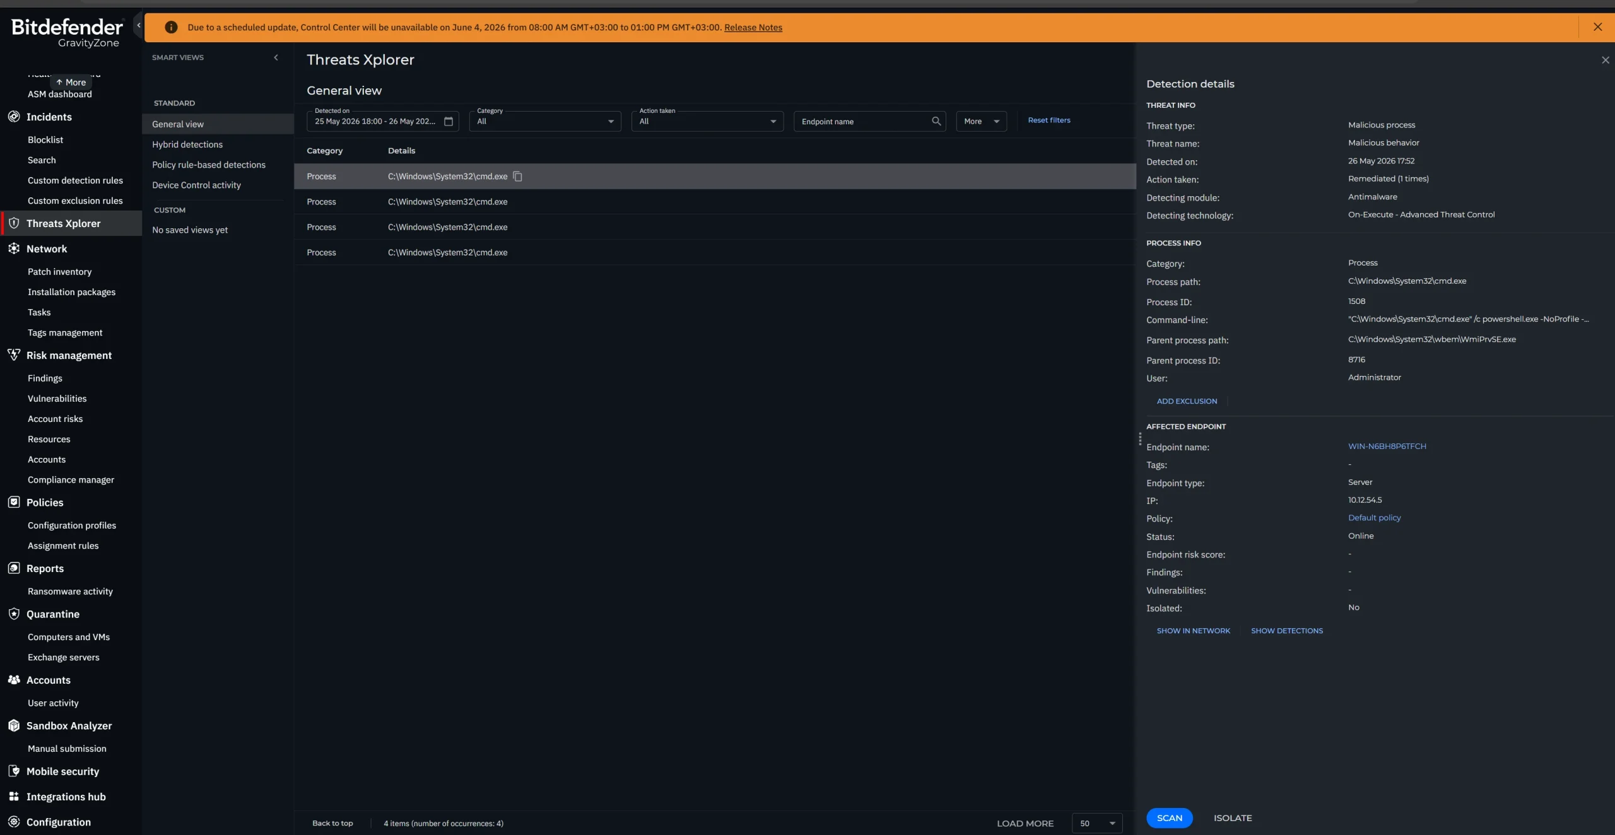Click Back to top
Screen dimensions: 1615x835
click(x=332, y=823)
